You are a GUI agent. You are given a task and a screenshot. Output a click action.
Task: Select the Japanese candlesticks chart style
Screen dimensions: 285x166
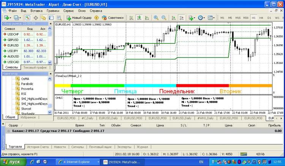coord(139,18)
